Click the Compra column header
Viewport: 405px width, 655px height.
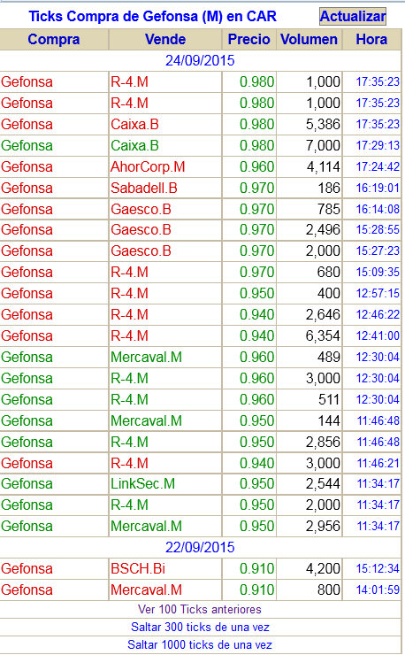(54, 39)
